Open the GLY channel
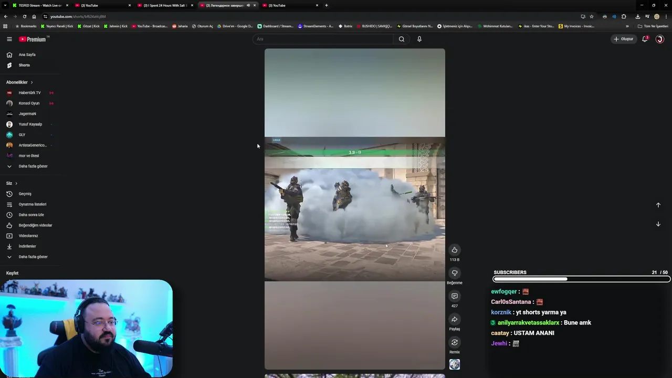This screenshot has height=378, width=672. pyautogui.click(x=22, y=135)
